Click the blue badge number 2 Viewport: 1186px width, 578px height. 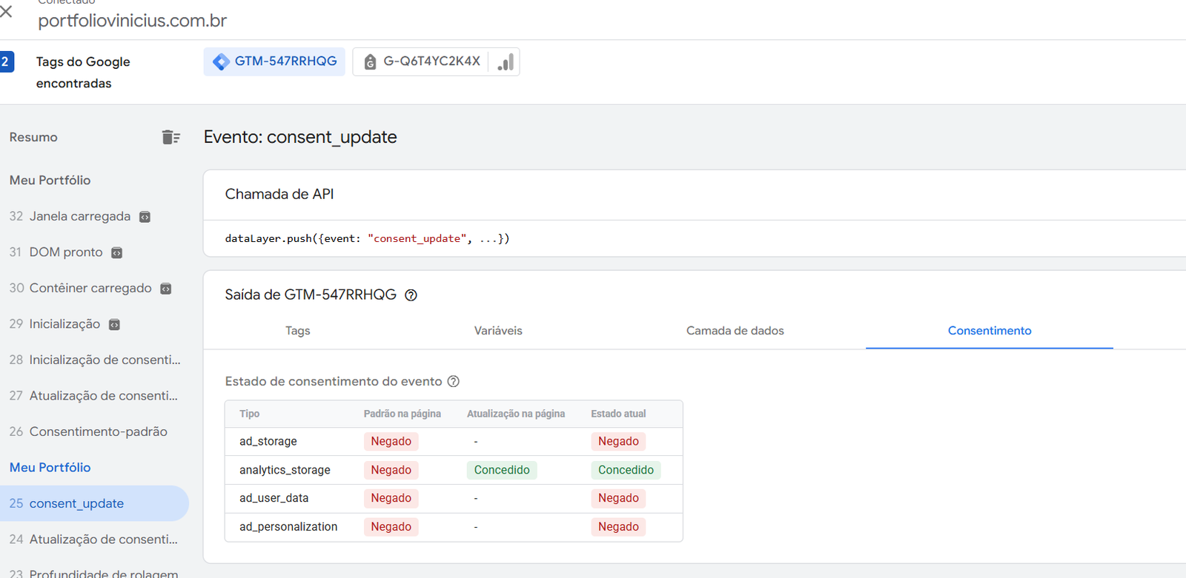point(6,62)
